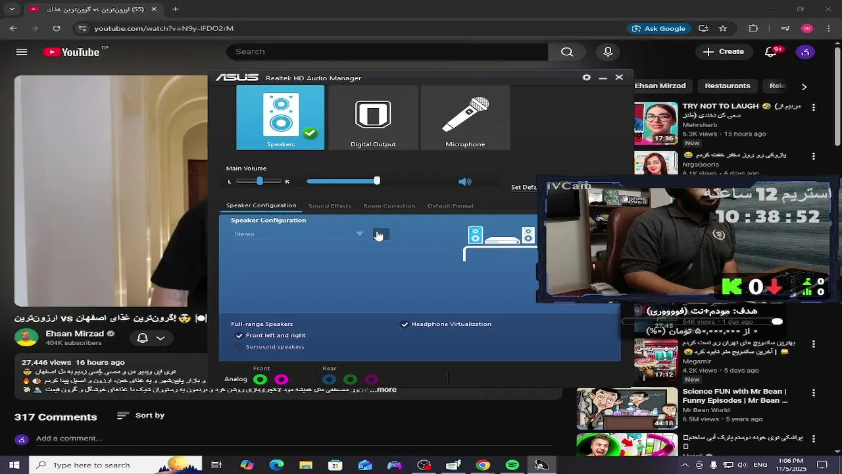Switch to Sound Effects tab
This screenshot has height=474, width=842.
point(330,205)
